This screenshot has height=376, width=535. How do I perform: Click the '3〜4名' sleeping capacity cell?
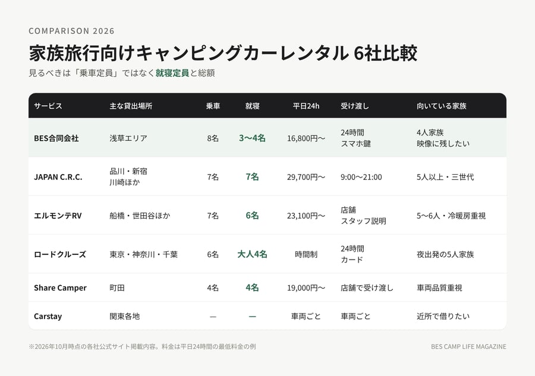click(x=252, y=138)
